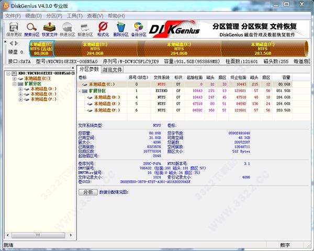Open the 工具(T) menu
The height and width of the screenshot is (251, 314).
click(75, 16)
